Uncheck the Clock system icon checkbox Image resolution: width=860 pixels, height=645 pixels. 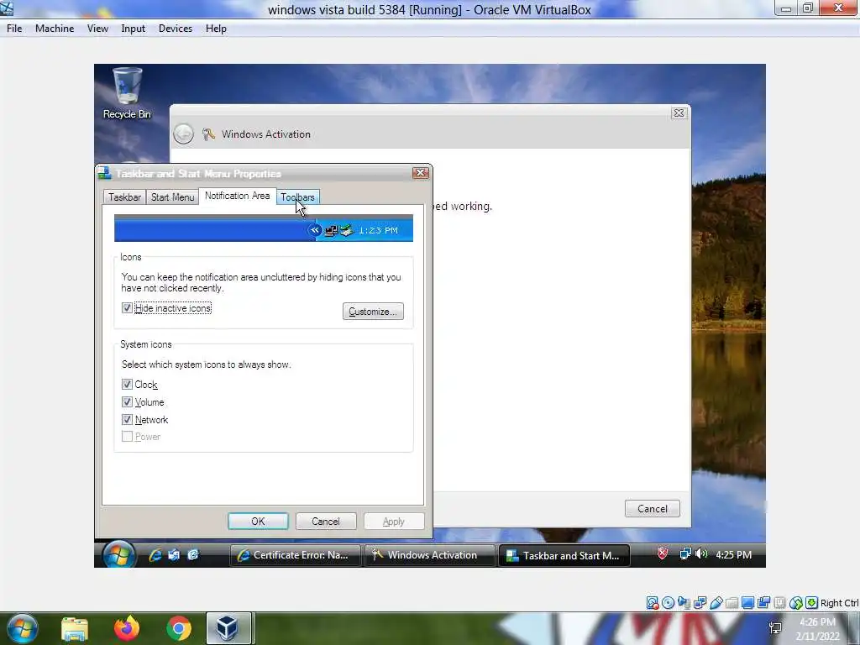[127, 385]
